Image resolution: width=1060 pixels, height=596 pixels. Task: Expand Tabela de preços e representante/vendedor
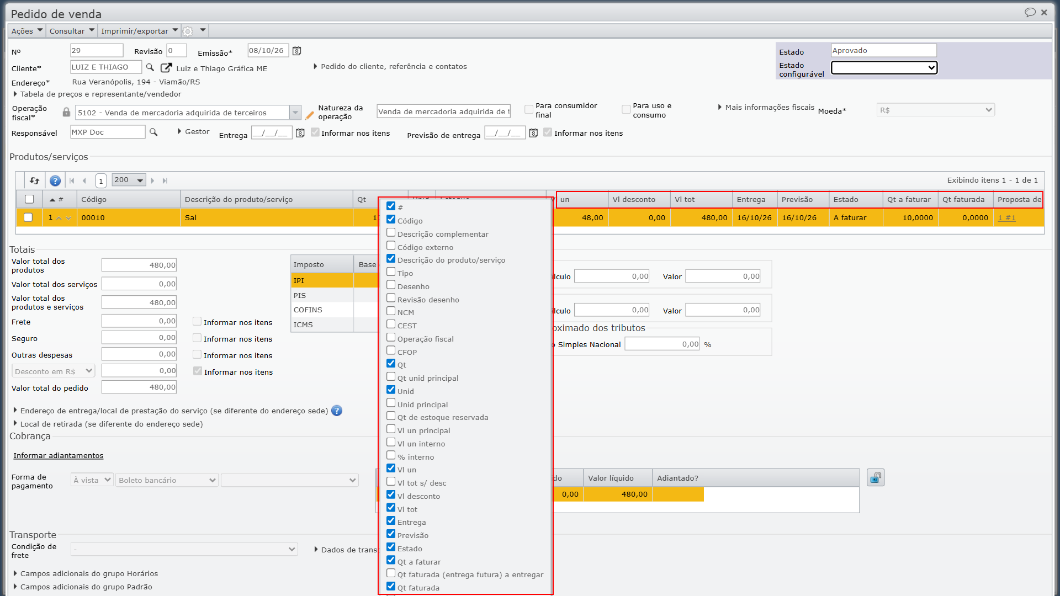tap(97, 94)
